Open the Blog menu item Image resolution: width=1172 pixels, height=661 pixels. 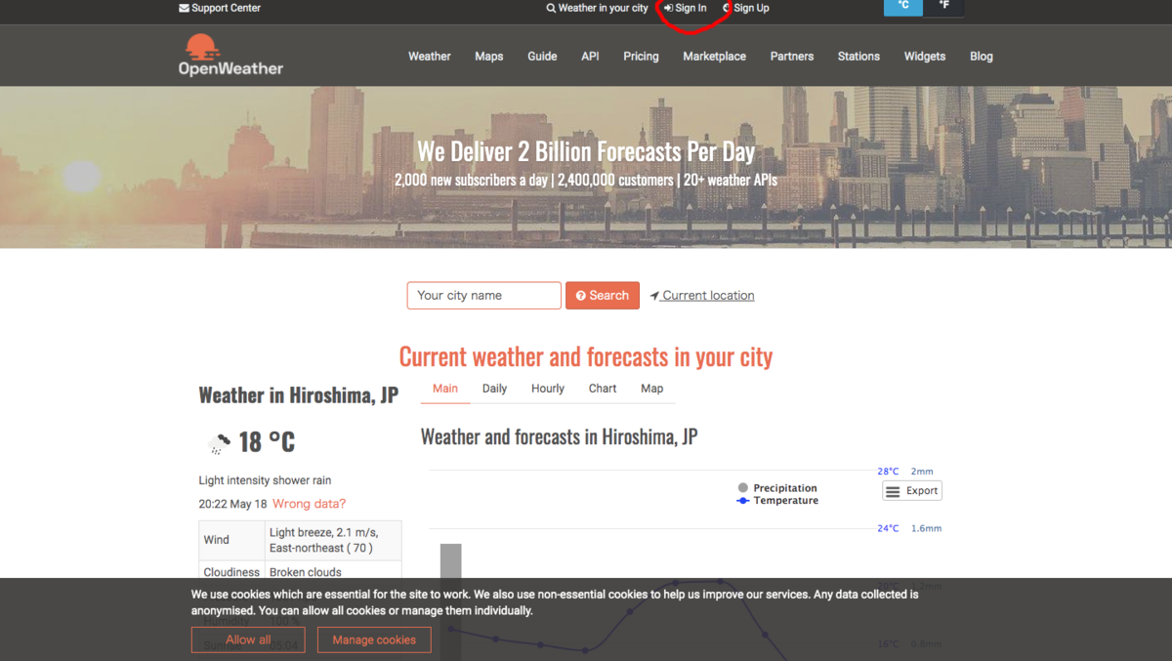(x=982, y=57)
